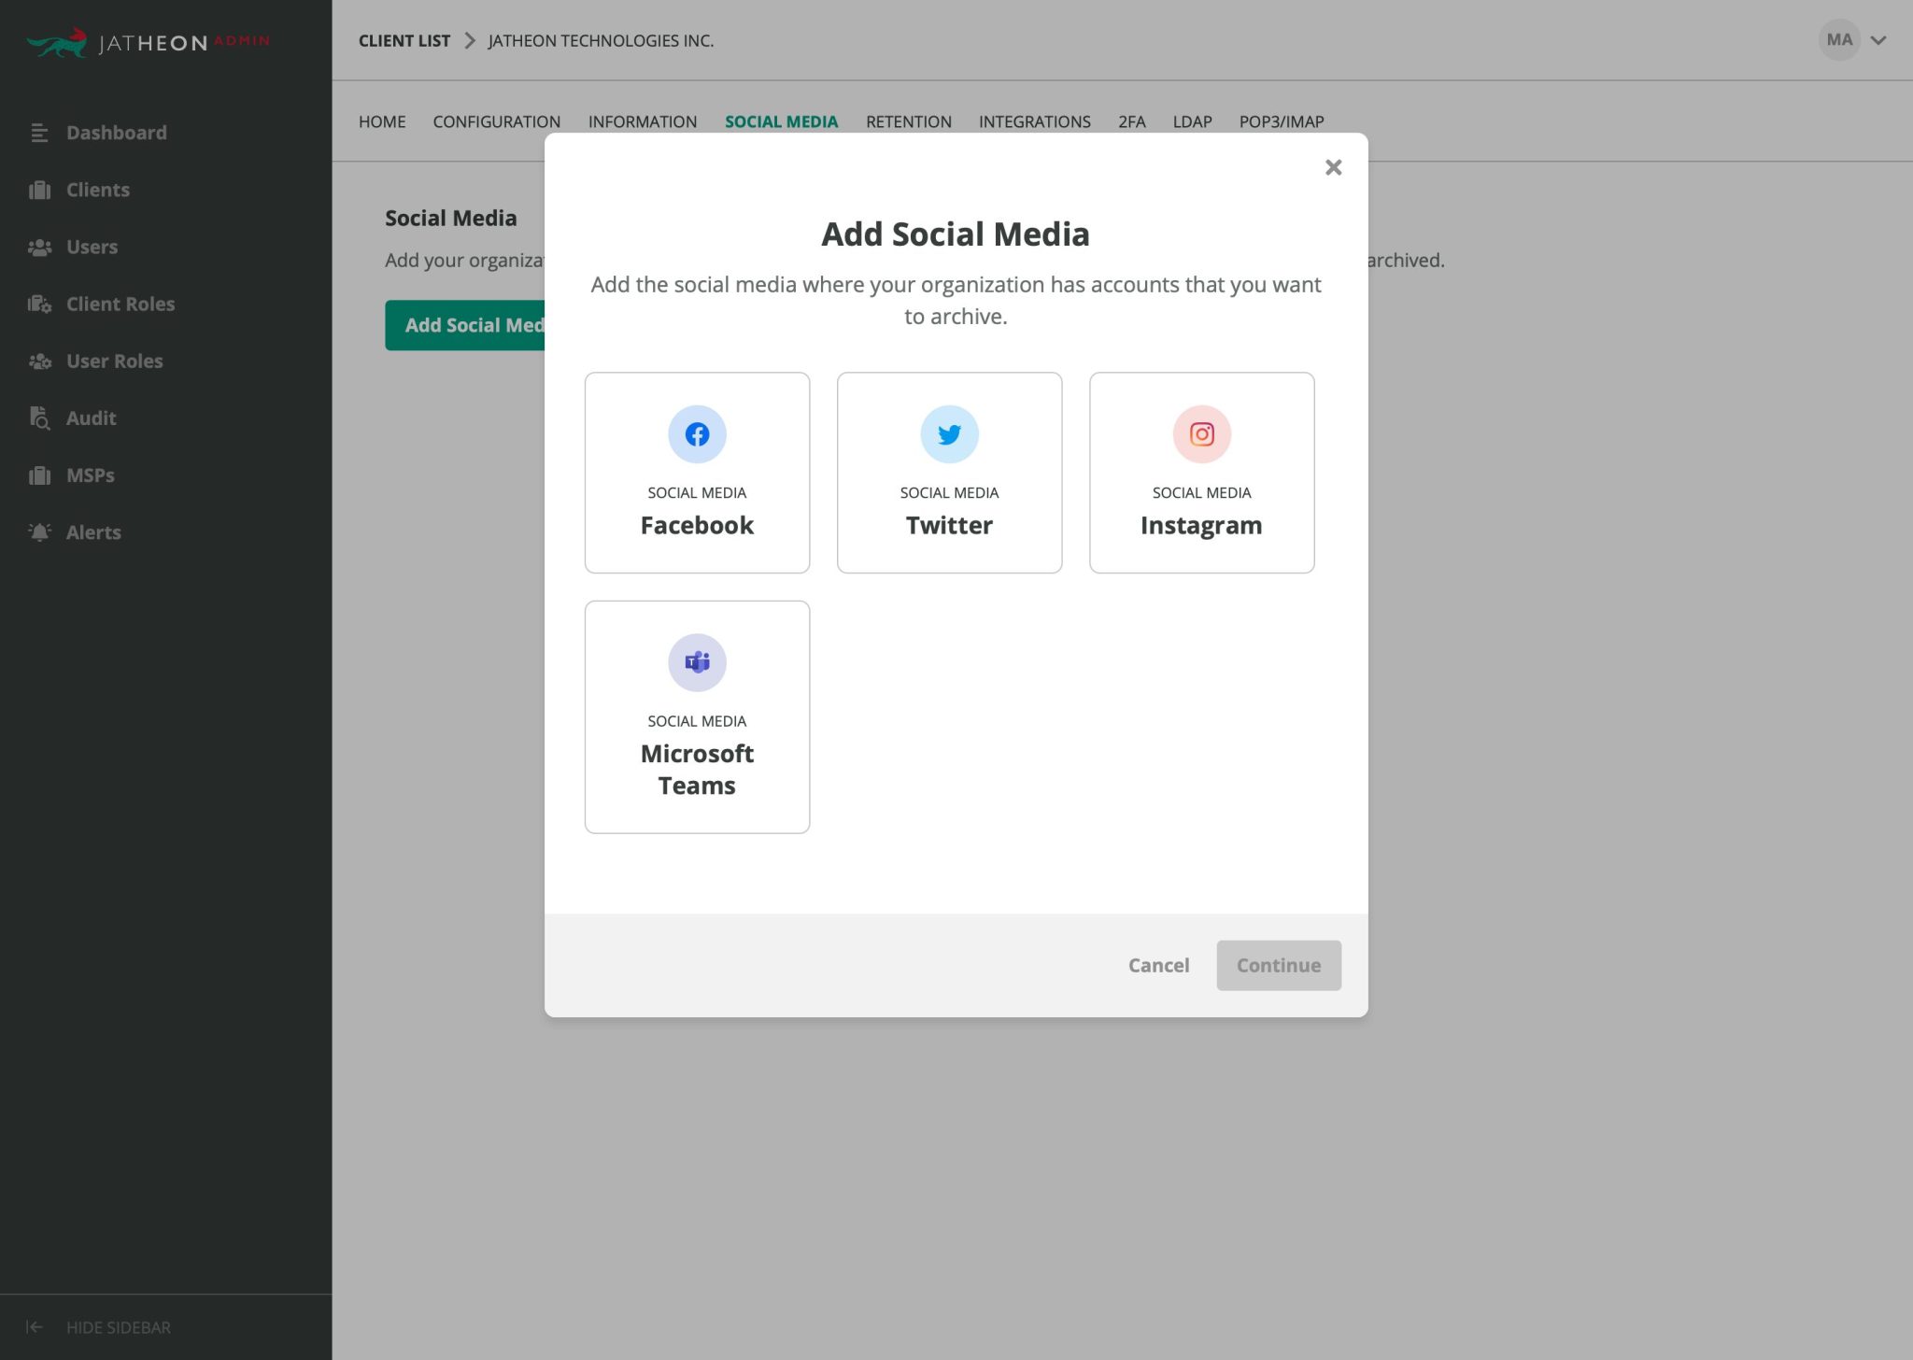The image size is (1913, 1360).
Task: Open Audit in sidebar
Action: coord(91,418)
